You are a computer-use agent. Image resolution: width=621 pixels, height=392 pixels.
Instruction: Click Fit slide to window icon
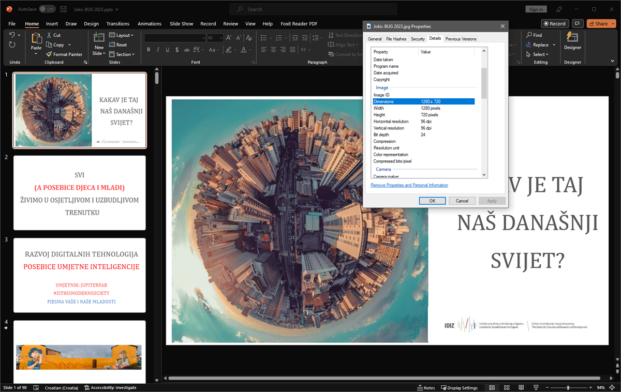point(613,388)
